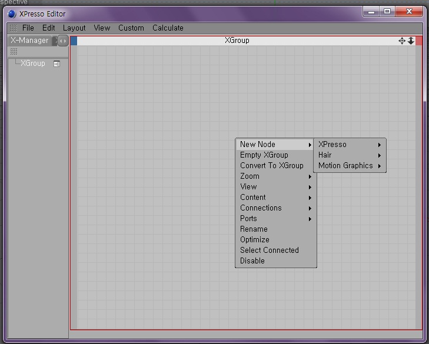
Task: Expand the Zoom submenu
Action: [x=276, y=176]
